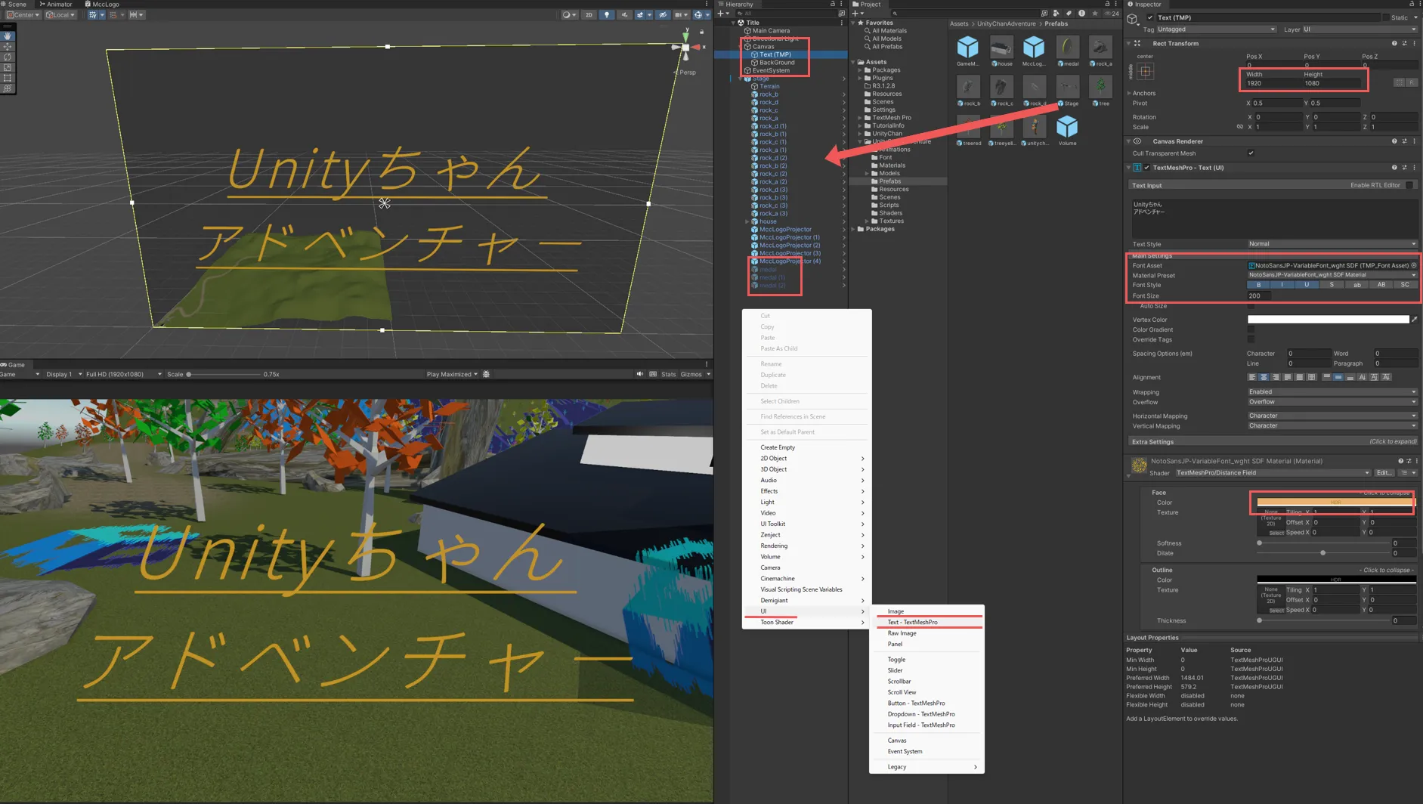1423x804 pixels.
Task: Select the house prefab thumbnail
Action: (1001, 48)
